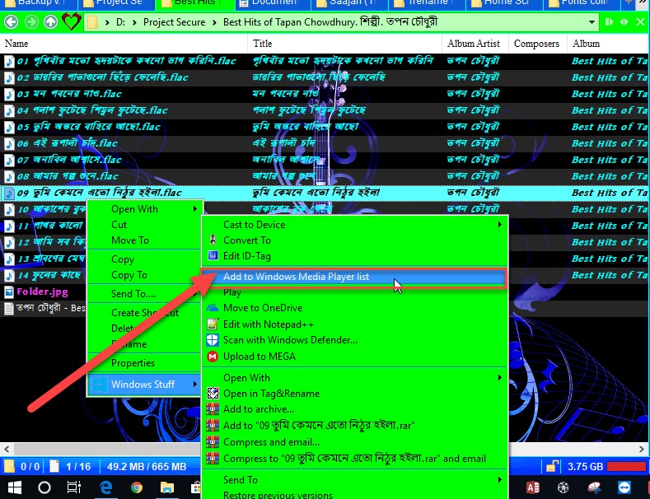Switch to the Saajan folder tab
The width and height of the screenshot is (650, 499).
tap(351, 4)
